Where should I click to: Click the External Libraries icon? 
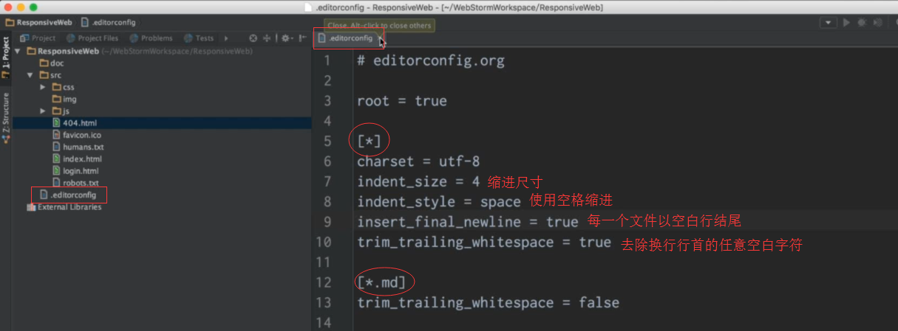coord(31,207)
